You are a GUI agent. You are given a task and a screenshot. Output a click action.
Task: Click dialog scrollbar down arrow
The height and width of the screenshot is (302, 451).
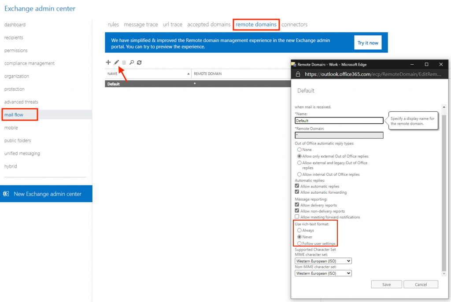(x=444, y=274)
